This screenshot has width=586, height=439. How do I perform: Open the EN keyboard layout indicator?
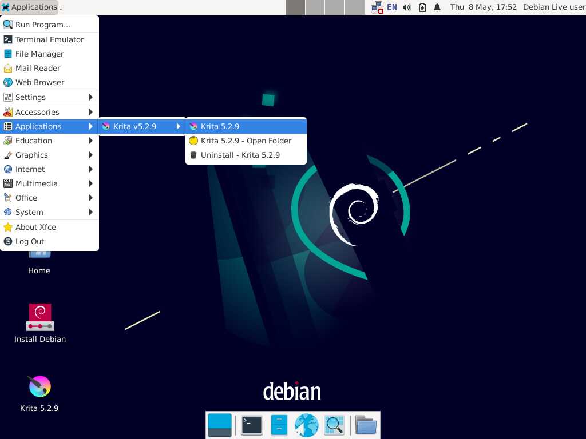391,7
